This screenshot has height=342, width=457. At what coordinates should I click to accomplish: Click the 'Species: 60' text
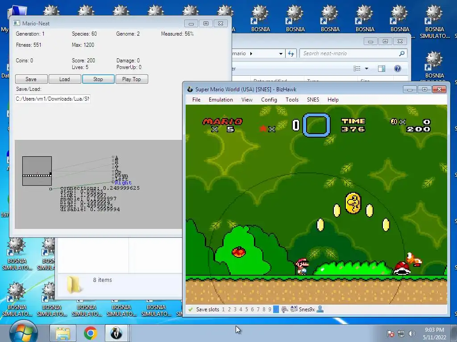pos(84,34)
